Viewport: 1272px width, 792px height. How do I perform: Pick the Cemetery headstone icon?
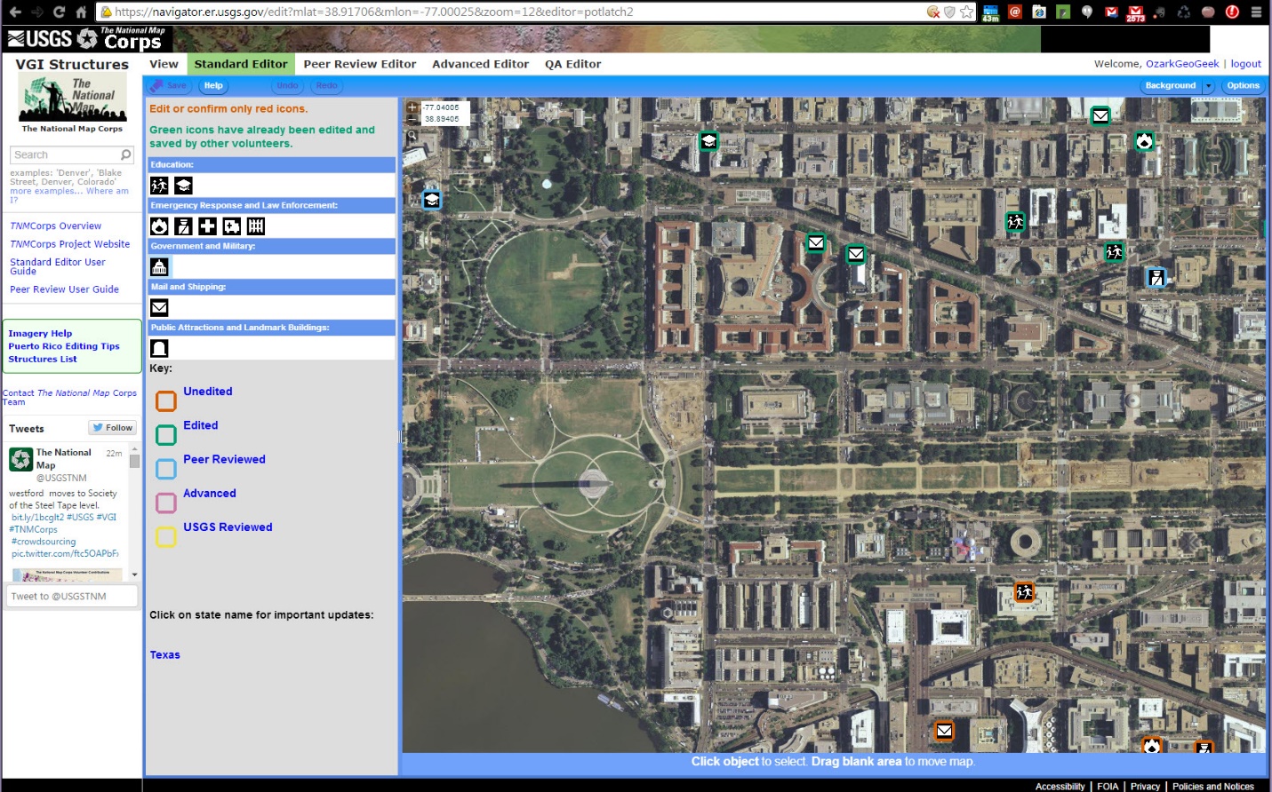[159, 349]
